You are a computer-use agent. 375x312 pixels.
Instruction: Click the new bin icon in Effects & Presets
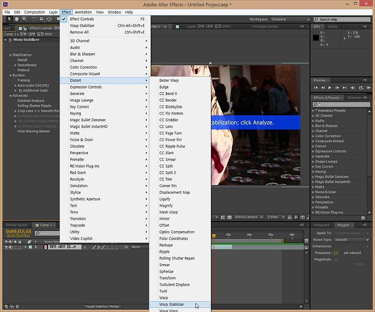tap(363, 218)
